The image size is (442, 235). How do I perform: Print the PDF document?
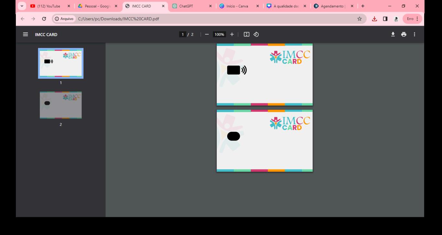(x=404, y=35)
